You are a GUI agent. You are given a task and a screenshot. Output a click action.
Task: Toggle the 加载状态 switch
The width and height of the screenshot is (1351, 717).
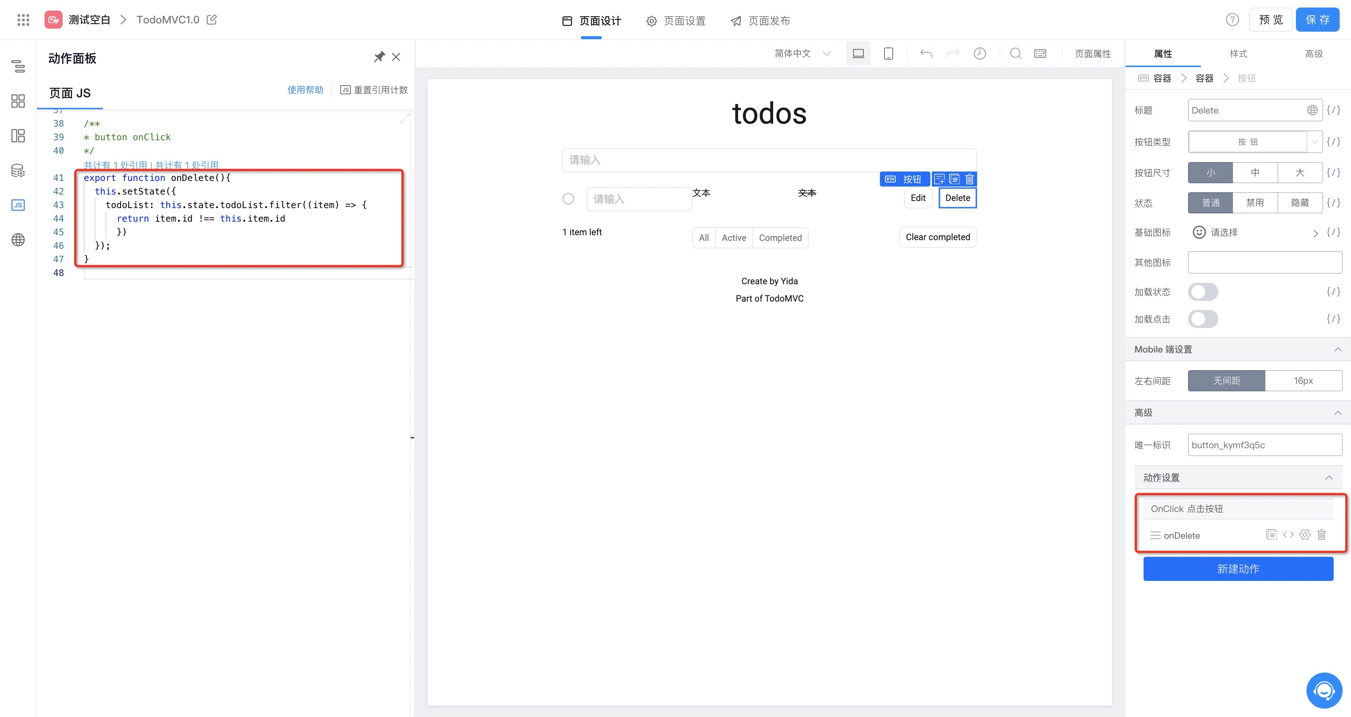click(x=1202, y=292)
